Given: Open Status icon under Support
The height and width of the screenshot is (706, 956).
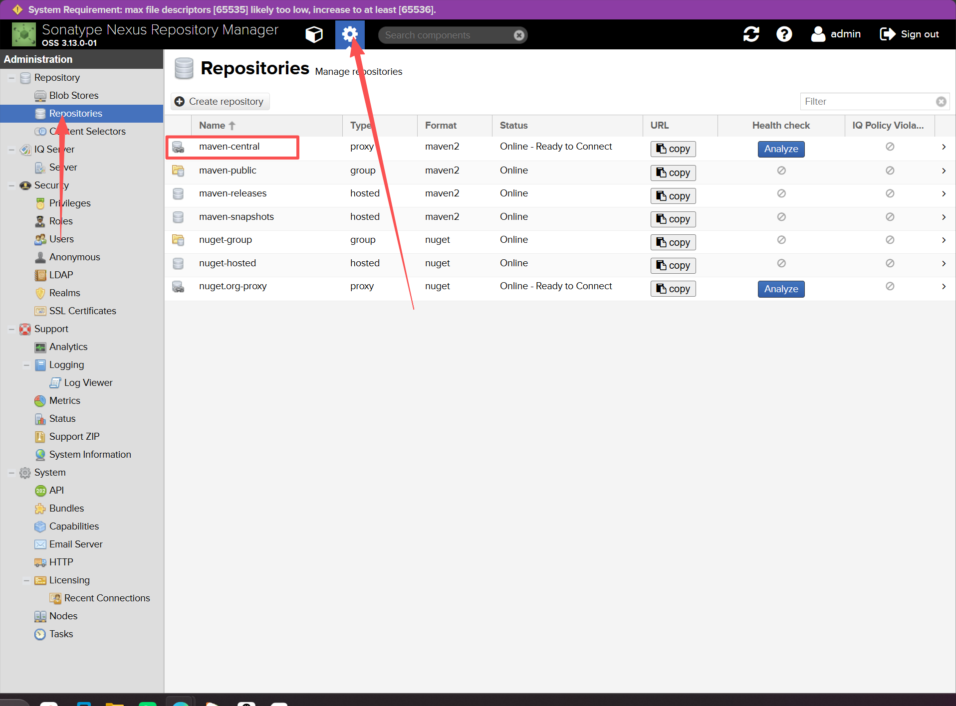Looking at the screenshot, I should [40, 419].
